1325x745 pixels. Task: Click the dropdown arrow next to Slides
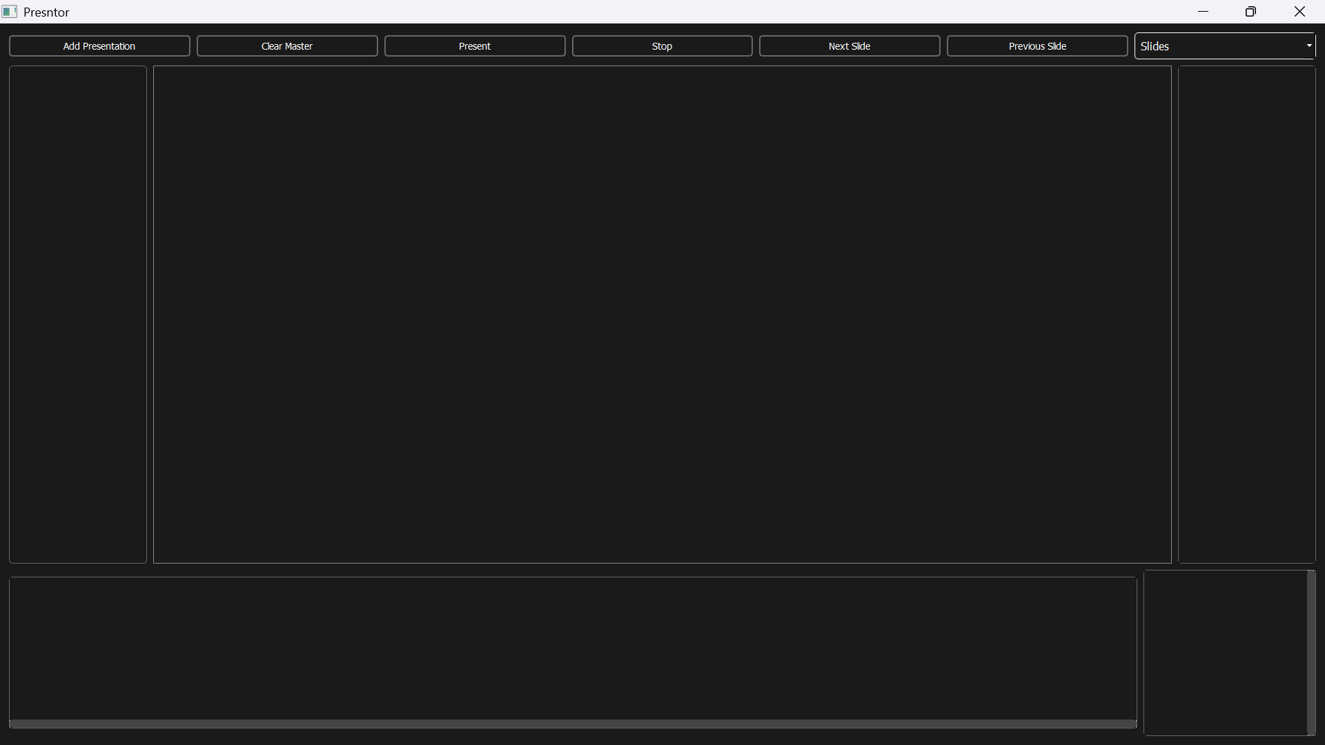[1309, 46]
